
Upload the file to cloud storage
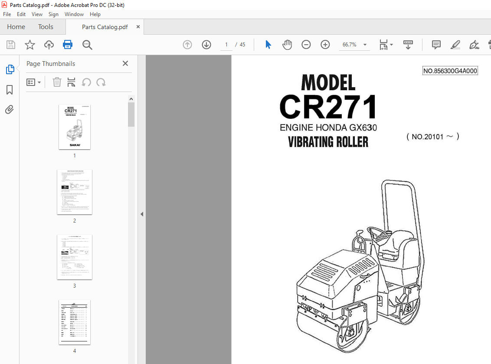49,45
